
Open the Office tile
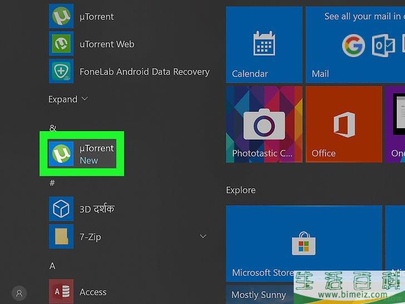coord(344,124)
